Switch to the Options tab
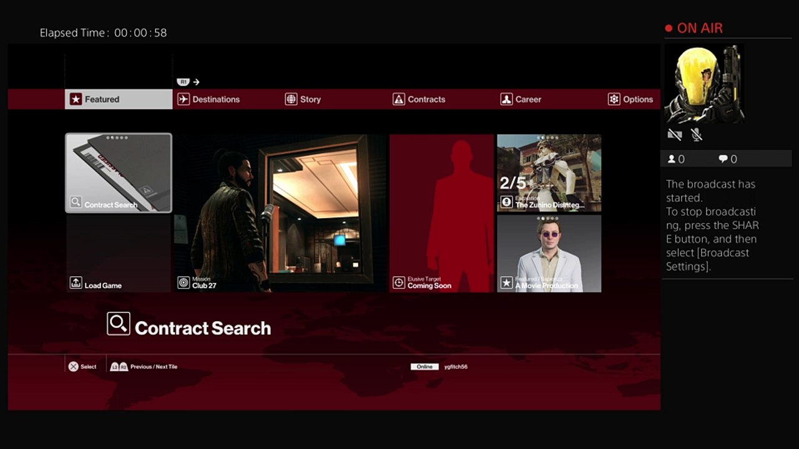This screenshot has width=799, height=449. point(631,99)
